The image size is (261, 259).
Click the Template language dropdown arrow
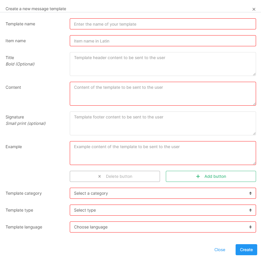point(250,227)
